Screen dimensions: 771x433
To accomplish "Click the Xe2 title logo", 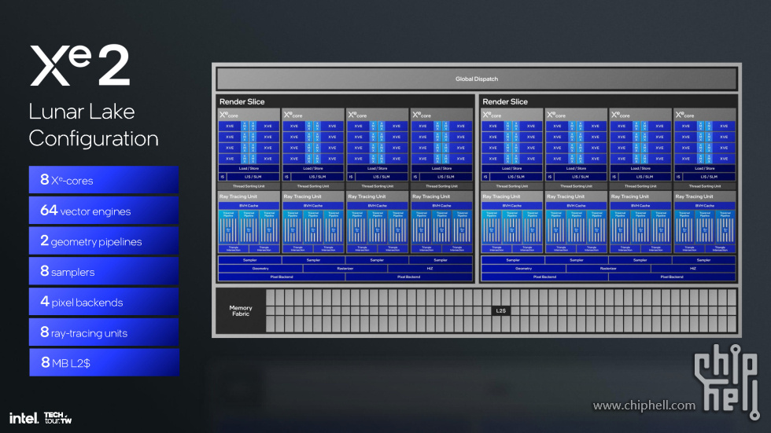I will pyautogui.click(x=79, y=65).
